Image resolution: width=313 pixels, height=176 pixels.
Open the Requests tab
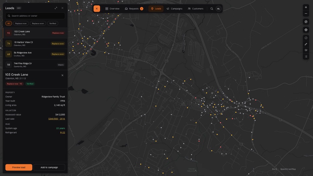pyautogui.click(x=134, y=9)
